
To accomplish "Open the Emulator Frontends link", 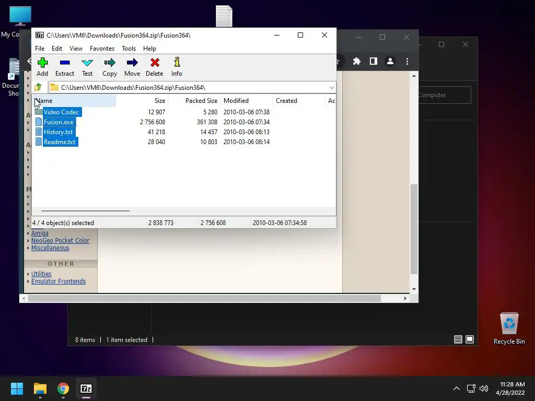I will [59, 281].
